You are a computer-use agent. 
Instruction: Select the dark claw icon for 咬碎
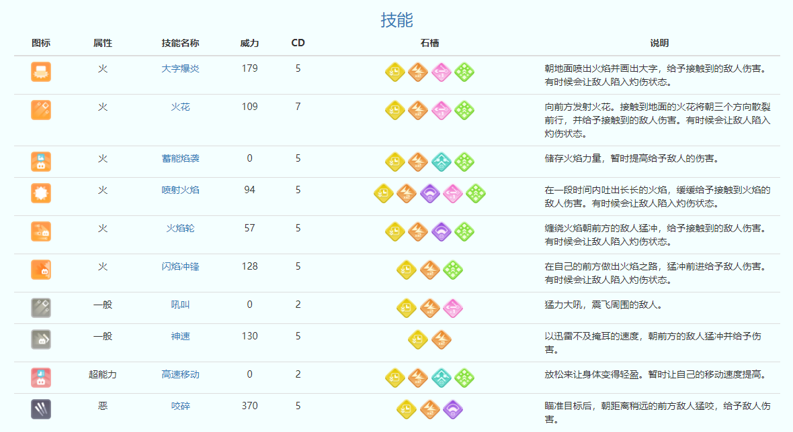[41, 409]
